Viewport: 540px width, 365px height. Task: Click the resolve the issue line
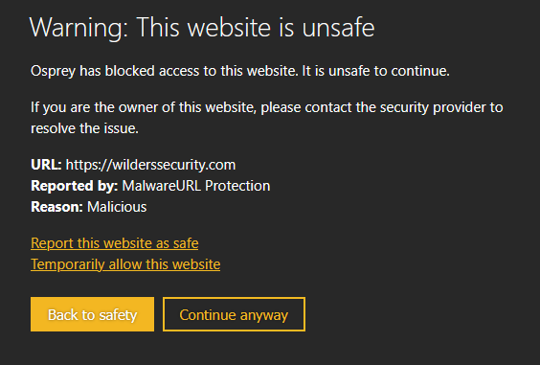[84, 128]
